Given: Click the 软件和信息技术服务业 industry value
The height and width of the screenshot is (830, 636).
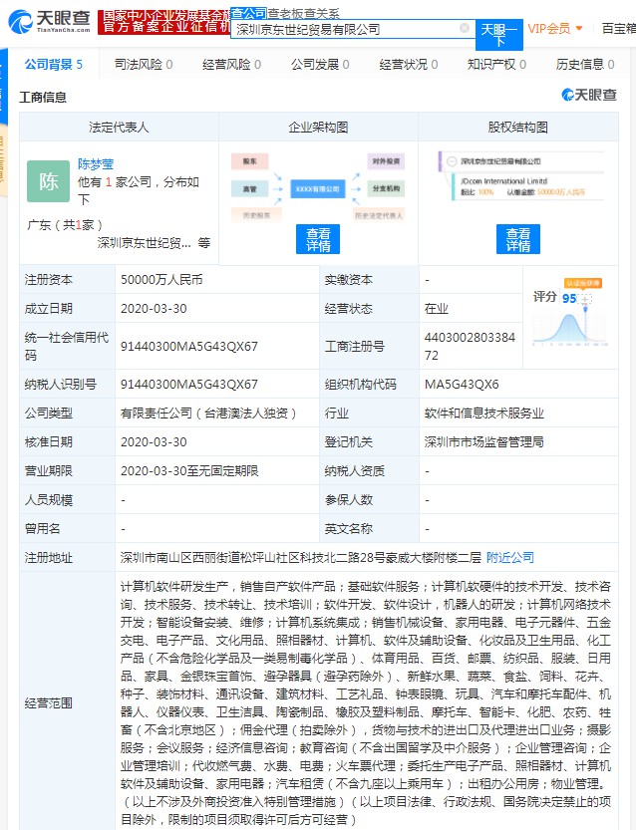Looking at the screenshot, I should [x=484, y=413].
